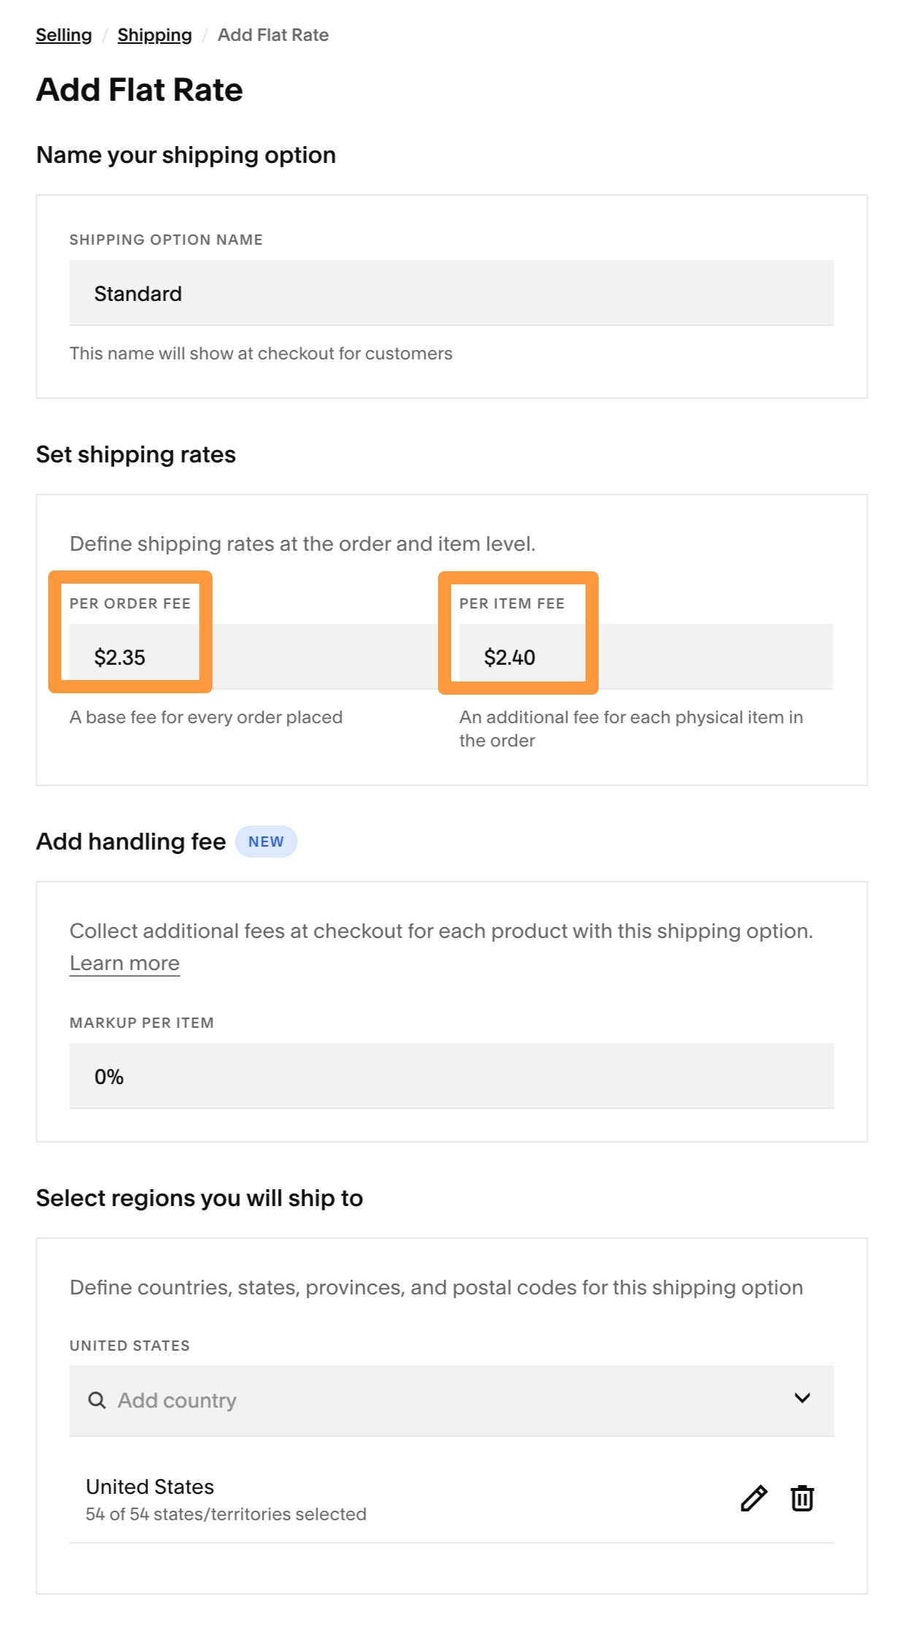Click inside the Add country search box
This screenshot has width=898, height=1629.
click(x=292, y=1399)
